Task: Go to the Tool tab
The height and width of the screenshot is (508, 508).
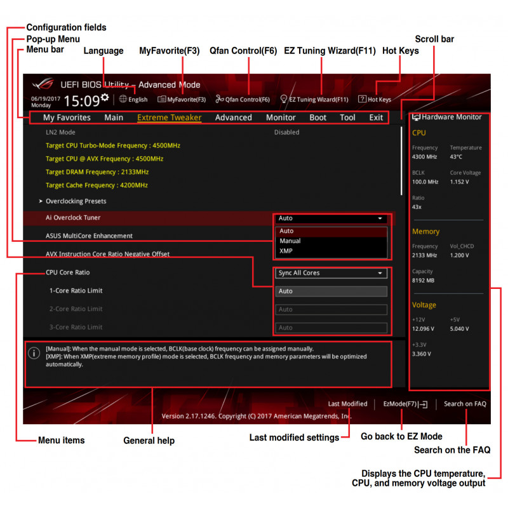Action: point(347,117)
